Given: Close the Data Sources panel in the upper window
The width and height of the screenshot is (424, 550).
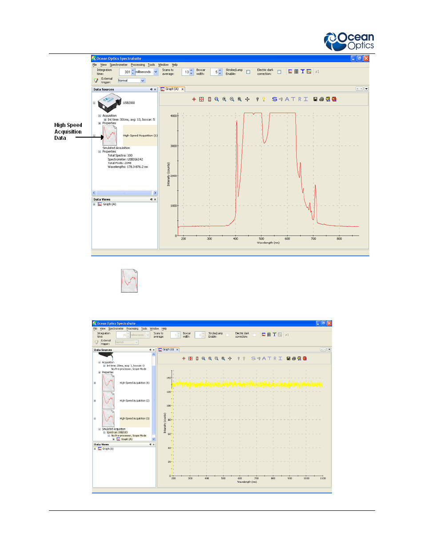Looking at the screenshot, I should click(155, 90).
